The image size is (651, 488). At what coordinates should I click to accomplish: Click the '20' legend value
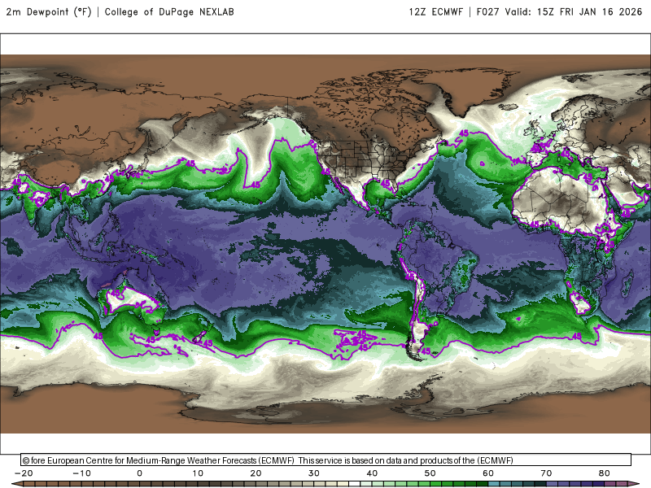pyautogui.click(x=256, y=473)
